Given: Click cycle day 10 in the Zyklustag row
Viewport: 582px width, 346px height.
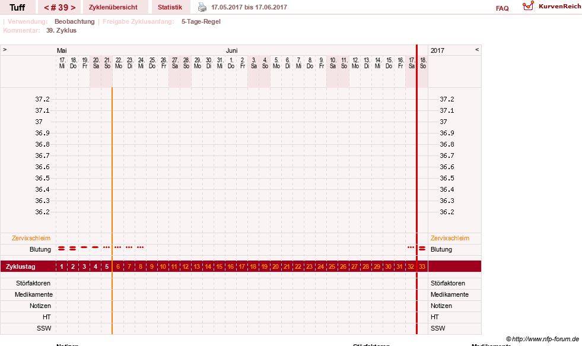Looking at the screenshot, I should [163, 266].
